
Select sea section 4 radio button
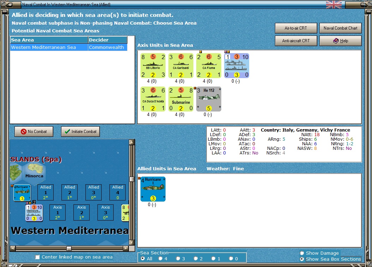click(161, 259)
